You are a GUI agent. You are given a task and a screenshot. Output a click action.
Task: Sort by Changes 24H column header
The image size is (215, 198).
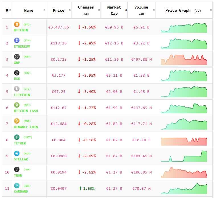pos(86,10)
